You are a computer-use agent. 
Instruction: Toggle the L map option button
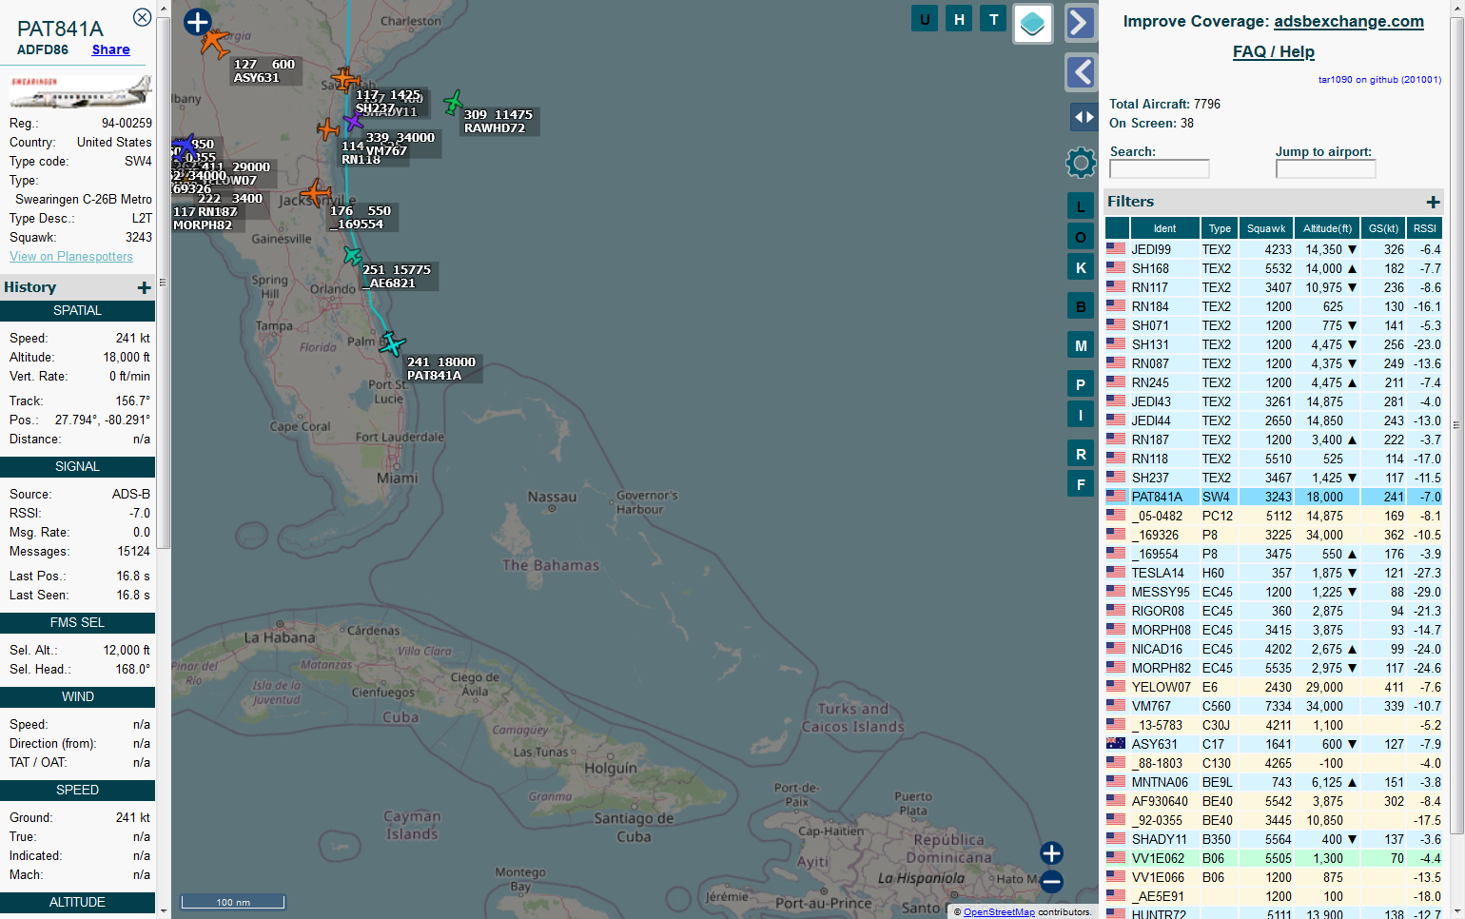pos(1080,206)
